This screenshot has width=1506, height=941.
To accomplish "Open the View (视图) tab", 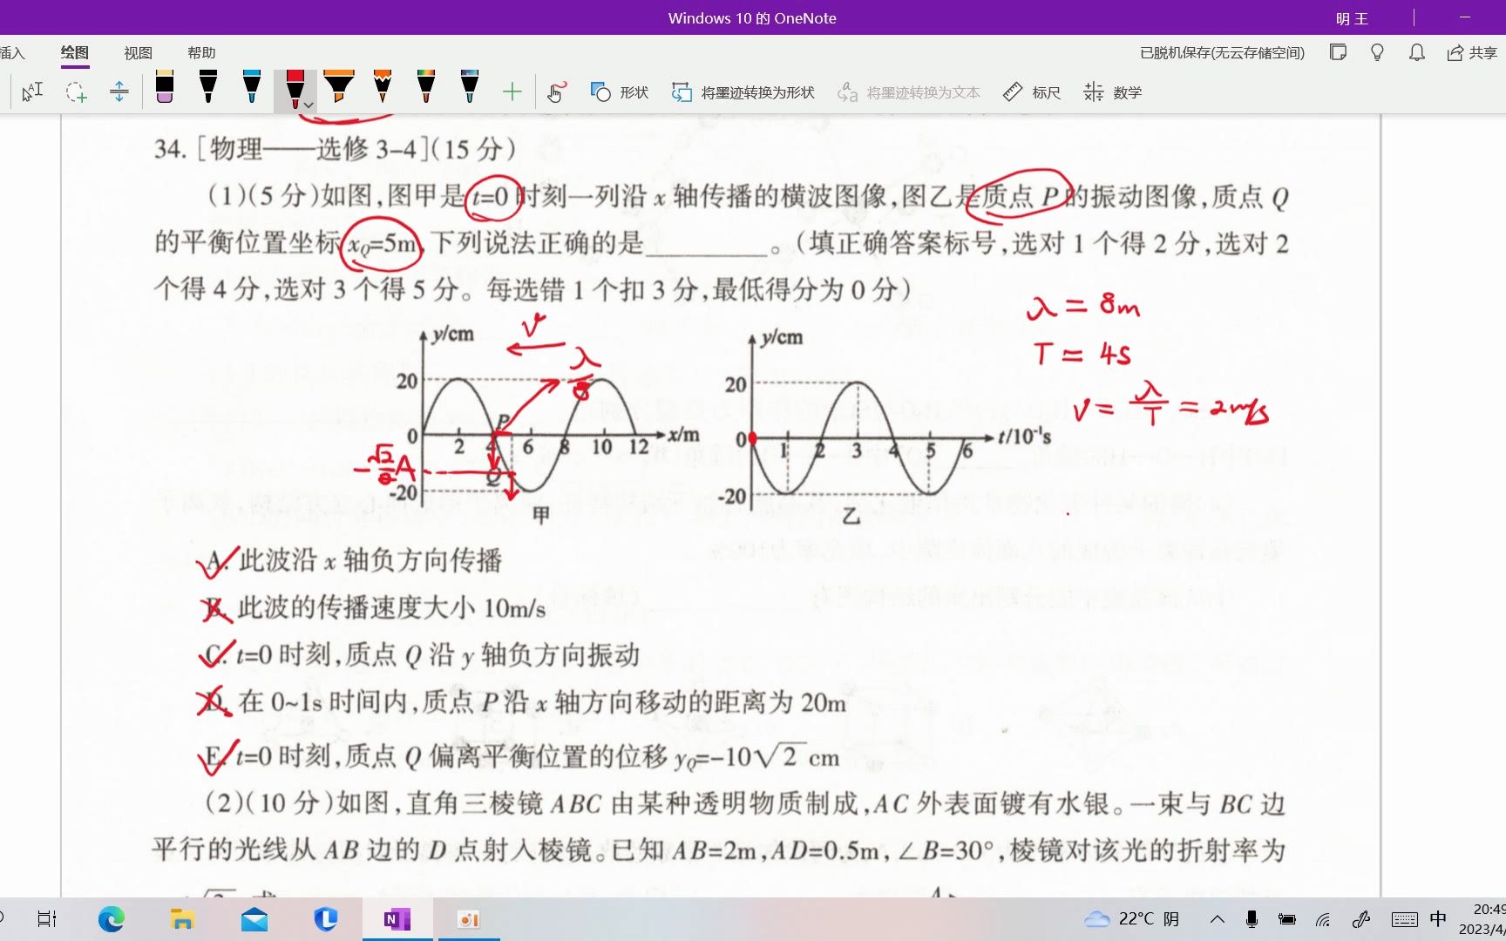I will [138, 53].
